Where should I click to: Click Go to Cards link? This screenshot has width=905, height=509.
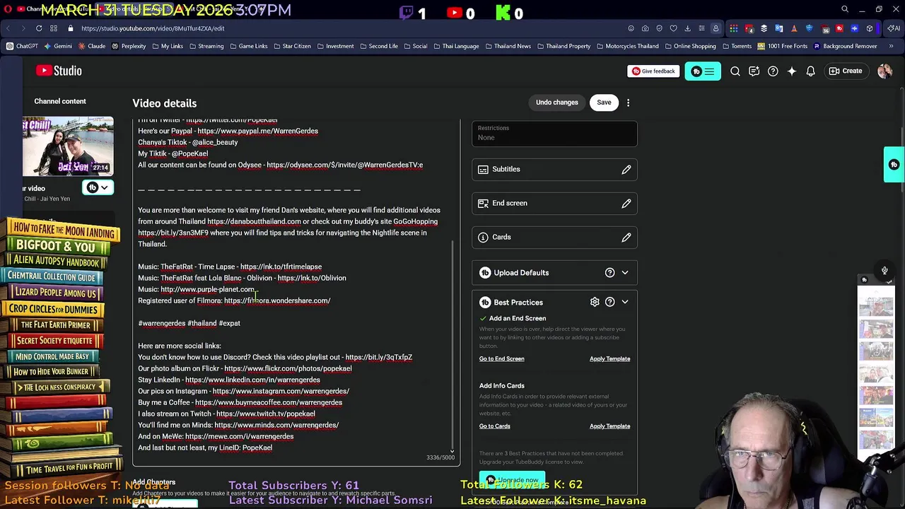click(x=494, y=426)
